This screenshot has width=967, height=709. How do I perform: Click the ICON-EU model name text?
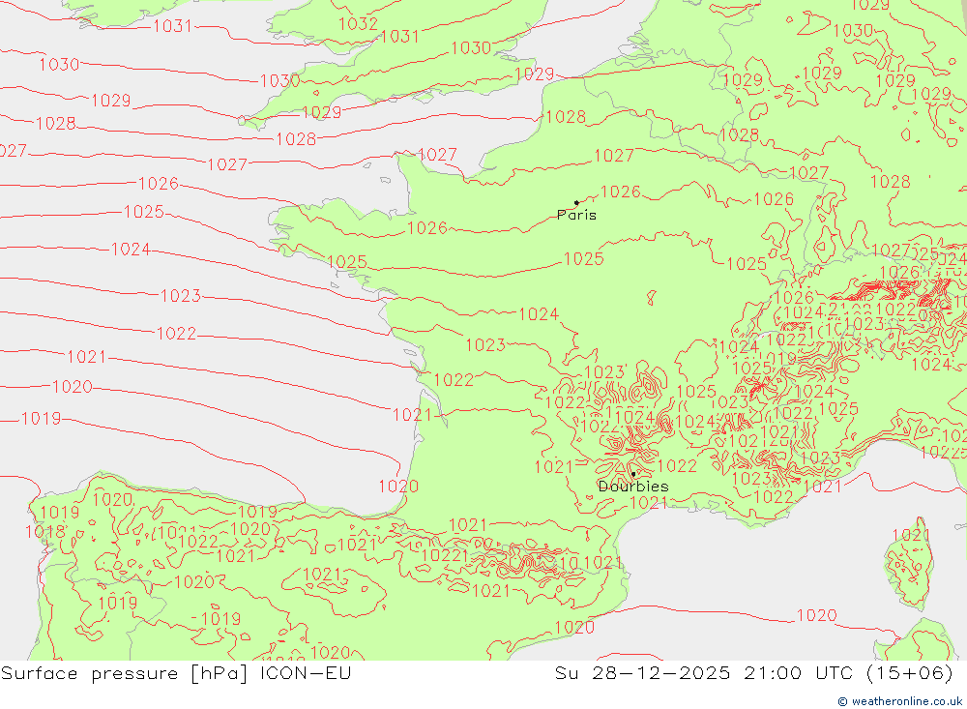pos(306,672)
